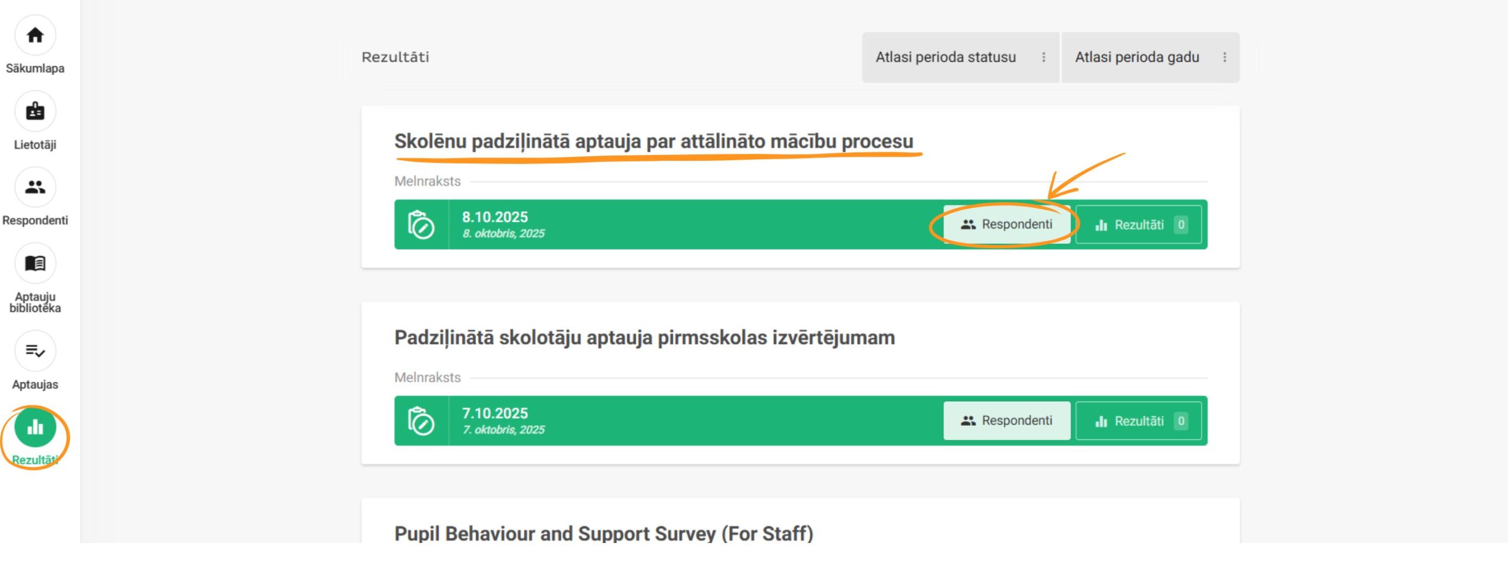Image resolution: width=1508 pixels, height=576 pixels.
Task: Go to Respondenti in the sidebar
Action: 35,187
